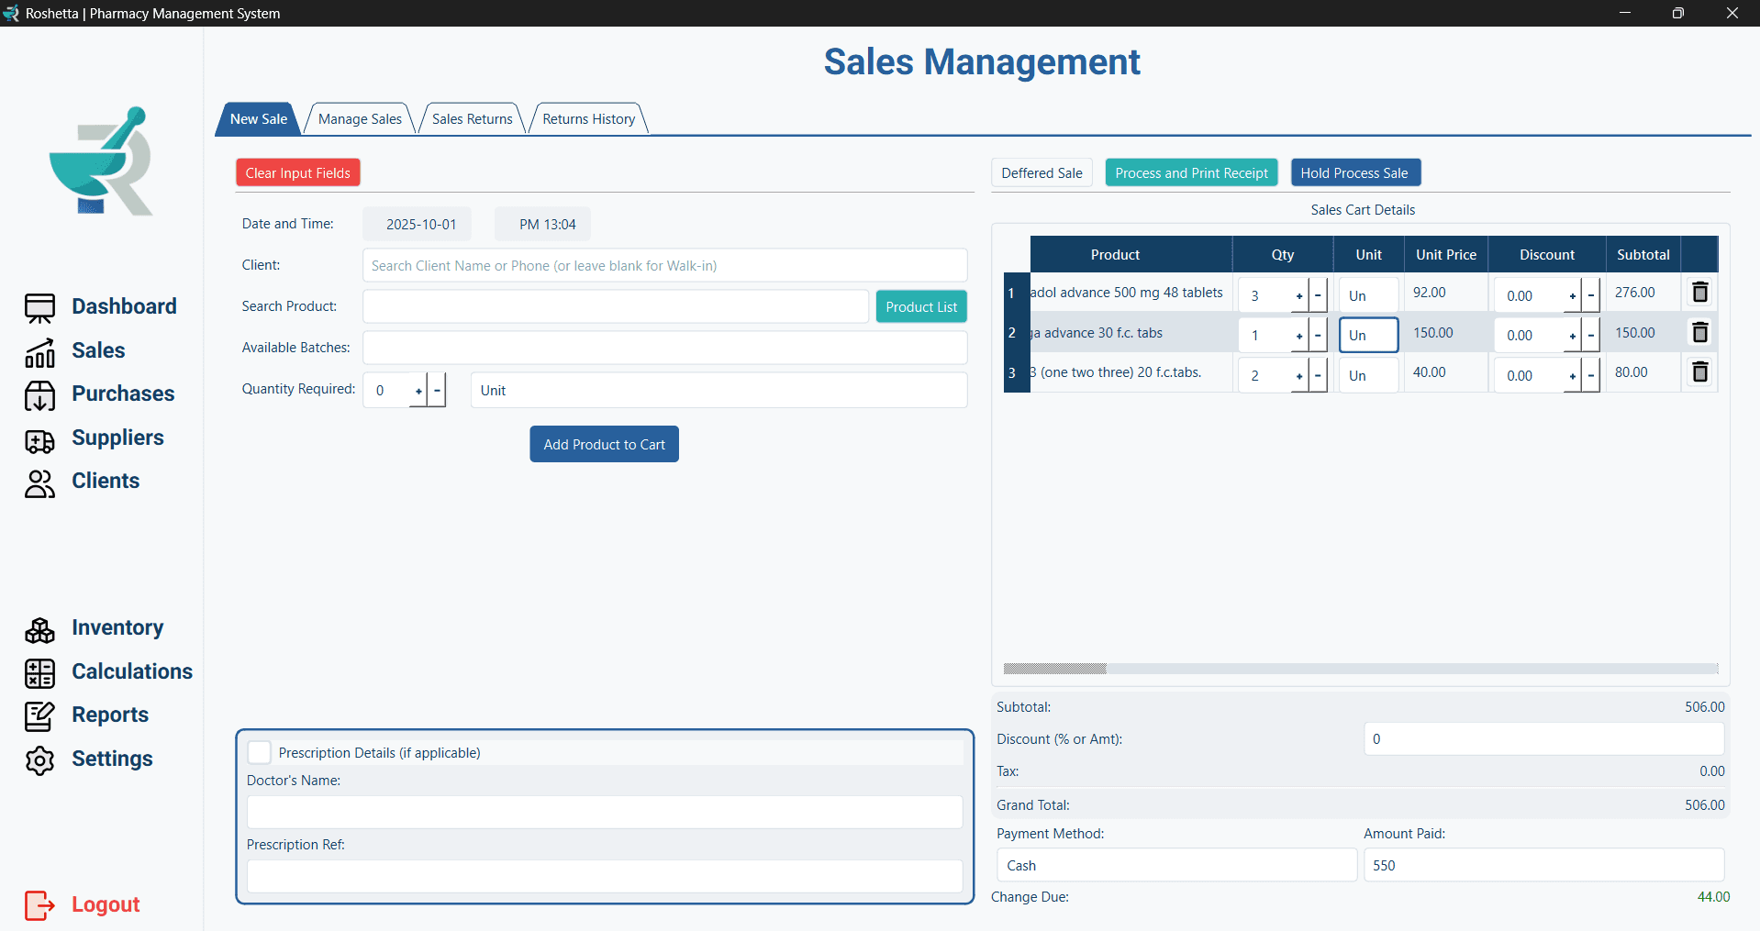This screenshot has width=1760, height=931.
Task: Click Process and Print Receipt
Action: pyautogui.click(x=1191, y=172)
